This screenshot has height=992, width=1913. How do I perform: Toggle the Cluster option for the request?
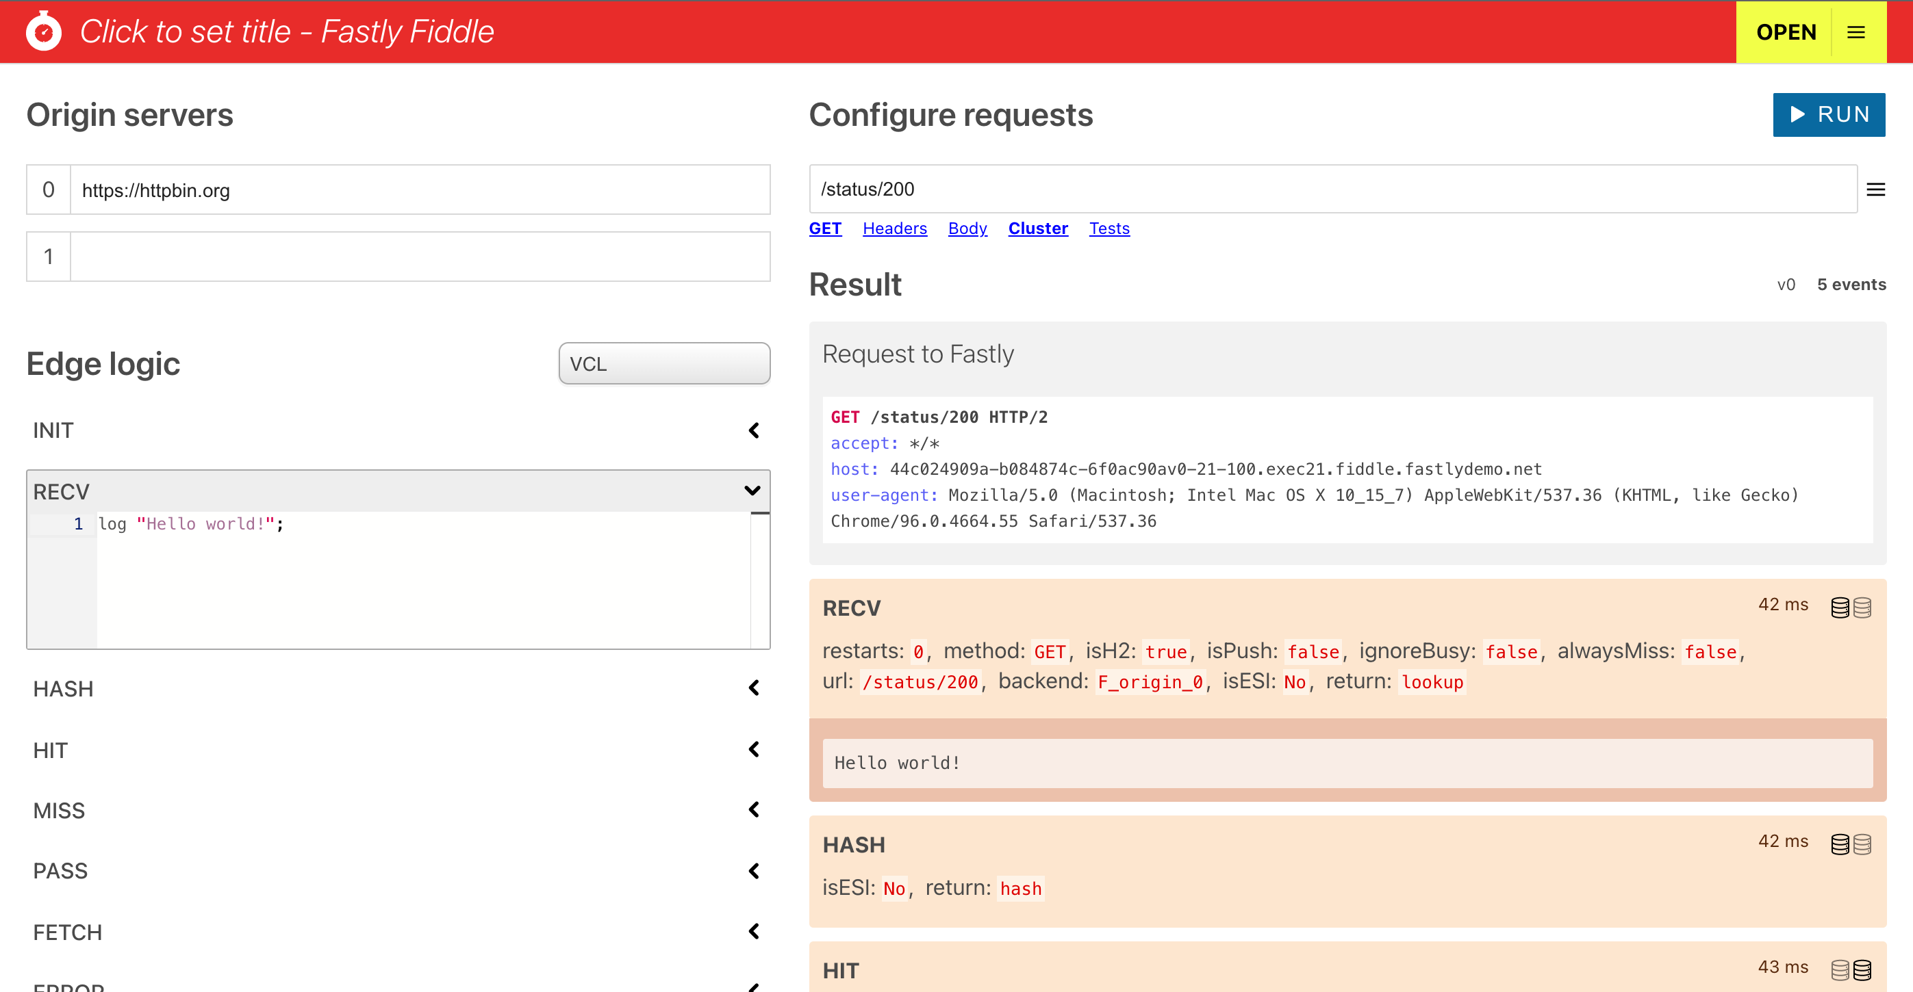point(1038,229)
